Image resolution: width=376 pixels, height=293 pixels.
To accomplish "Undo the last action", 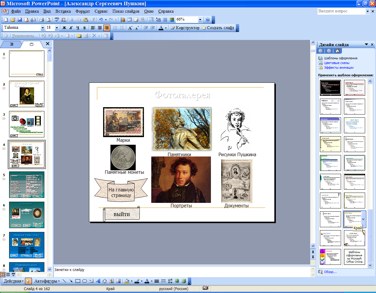I will pyautogui.click(x=101, y=20).
